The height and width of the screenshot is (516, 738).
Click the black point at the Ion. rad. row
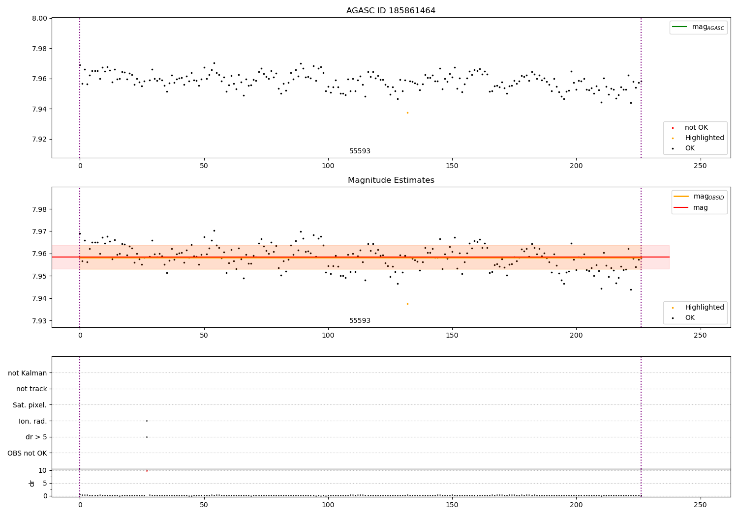click(147, 421)
